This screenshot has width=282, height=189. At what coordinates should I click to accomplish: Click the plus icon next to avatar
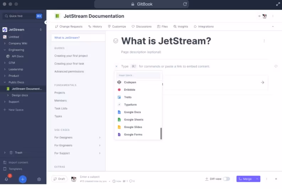coord(259,16)
